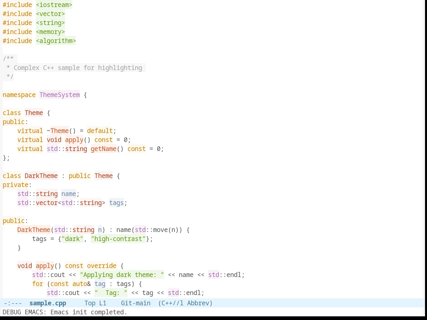Click the DarkTheme class declaration name
The image size is (427, 320).
tap(41, 176)
